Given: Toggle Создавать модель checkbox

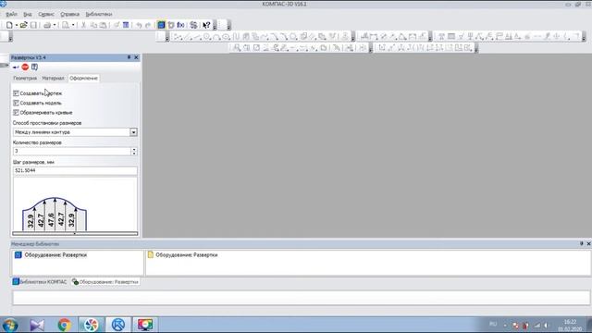Looking at the screenshot, I should [16, 103].
